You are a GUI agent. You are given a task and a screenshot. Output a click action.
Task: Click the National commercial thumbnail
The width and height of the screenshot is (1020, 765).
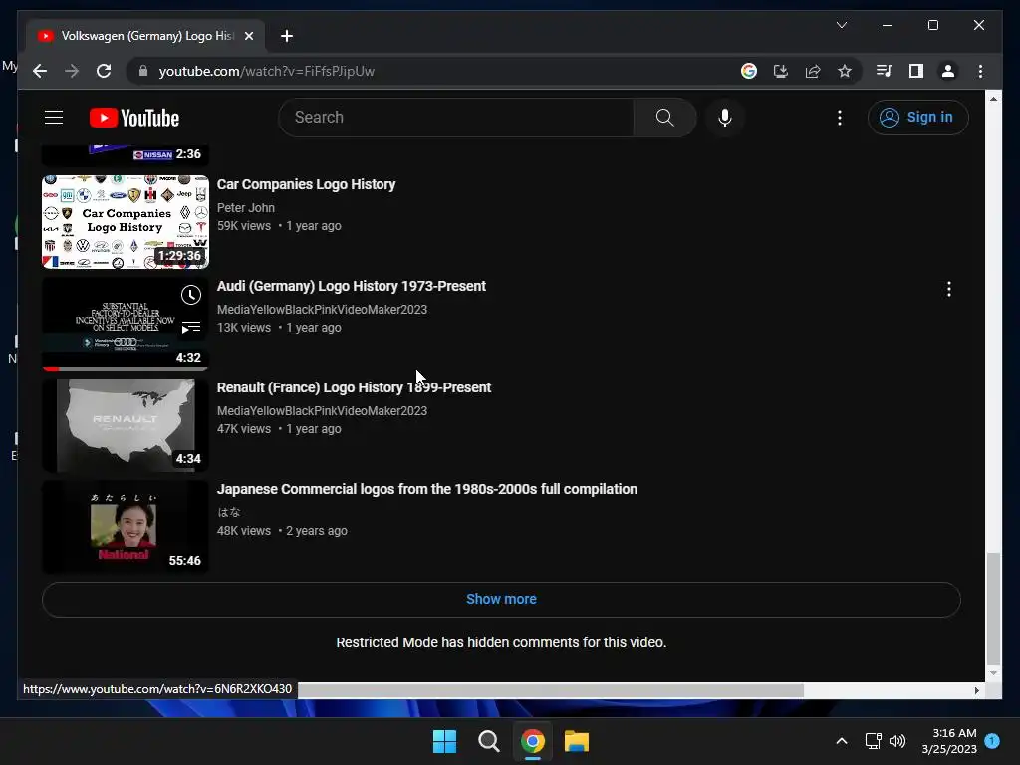pyautogui.click(x=125, y=526)
